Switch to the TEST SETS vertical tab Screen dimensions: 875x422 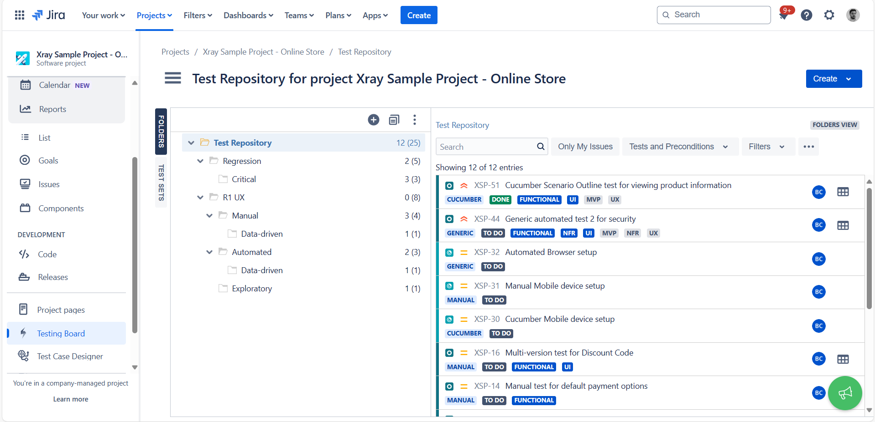pos(161,183)
